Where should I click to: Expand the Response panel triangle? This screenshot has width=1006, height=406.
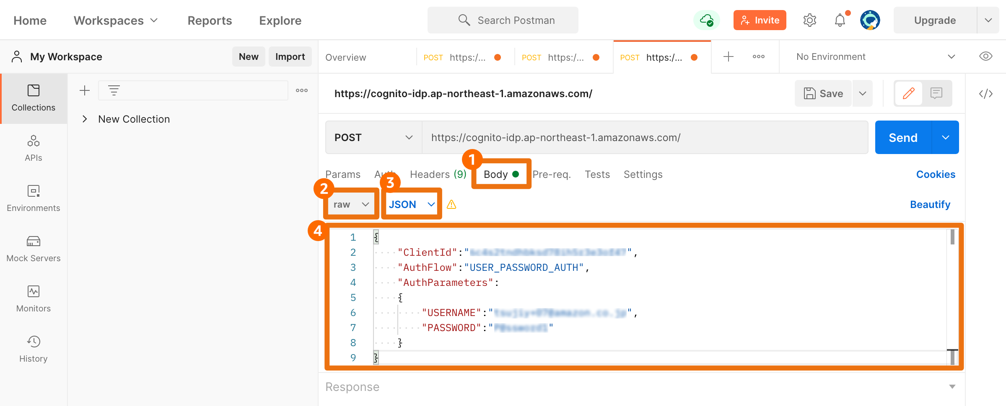pyautogui.click(x=952, y=387)
